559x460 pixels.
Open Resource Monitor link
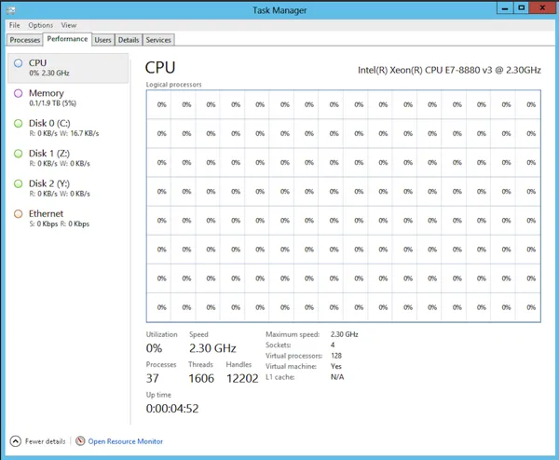(126, 441)
